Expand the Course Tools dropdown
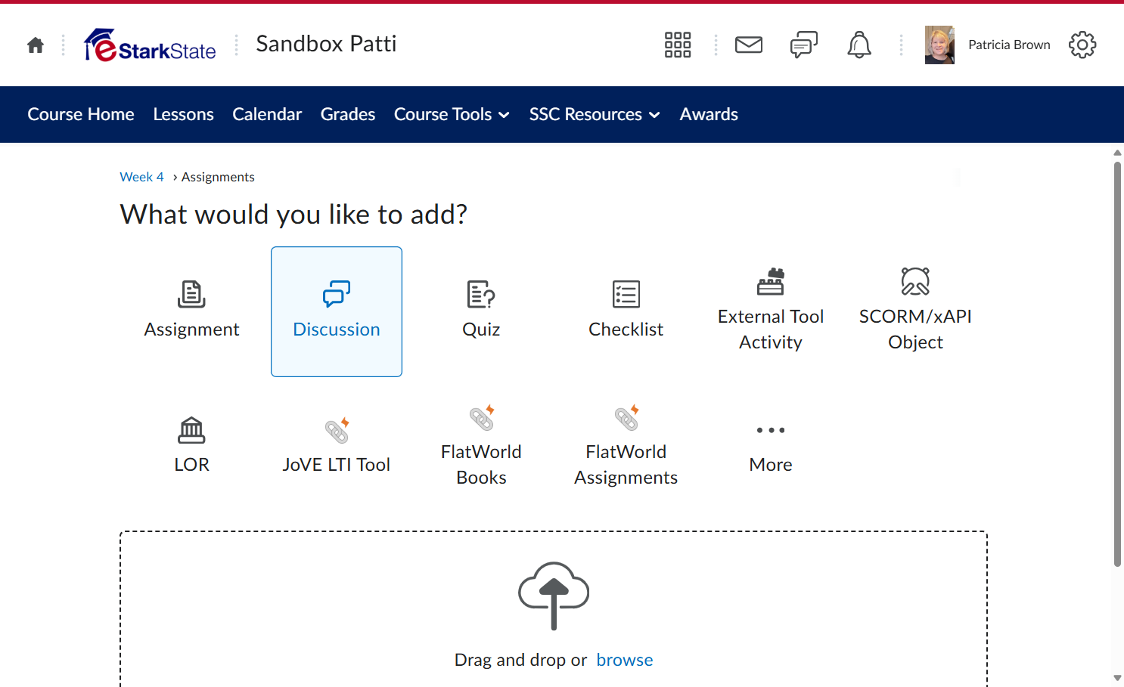This screenshot has height=687, width=1124. pos(452,114)
